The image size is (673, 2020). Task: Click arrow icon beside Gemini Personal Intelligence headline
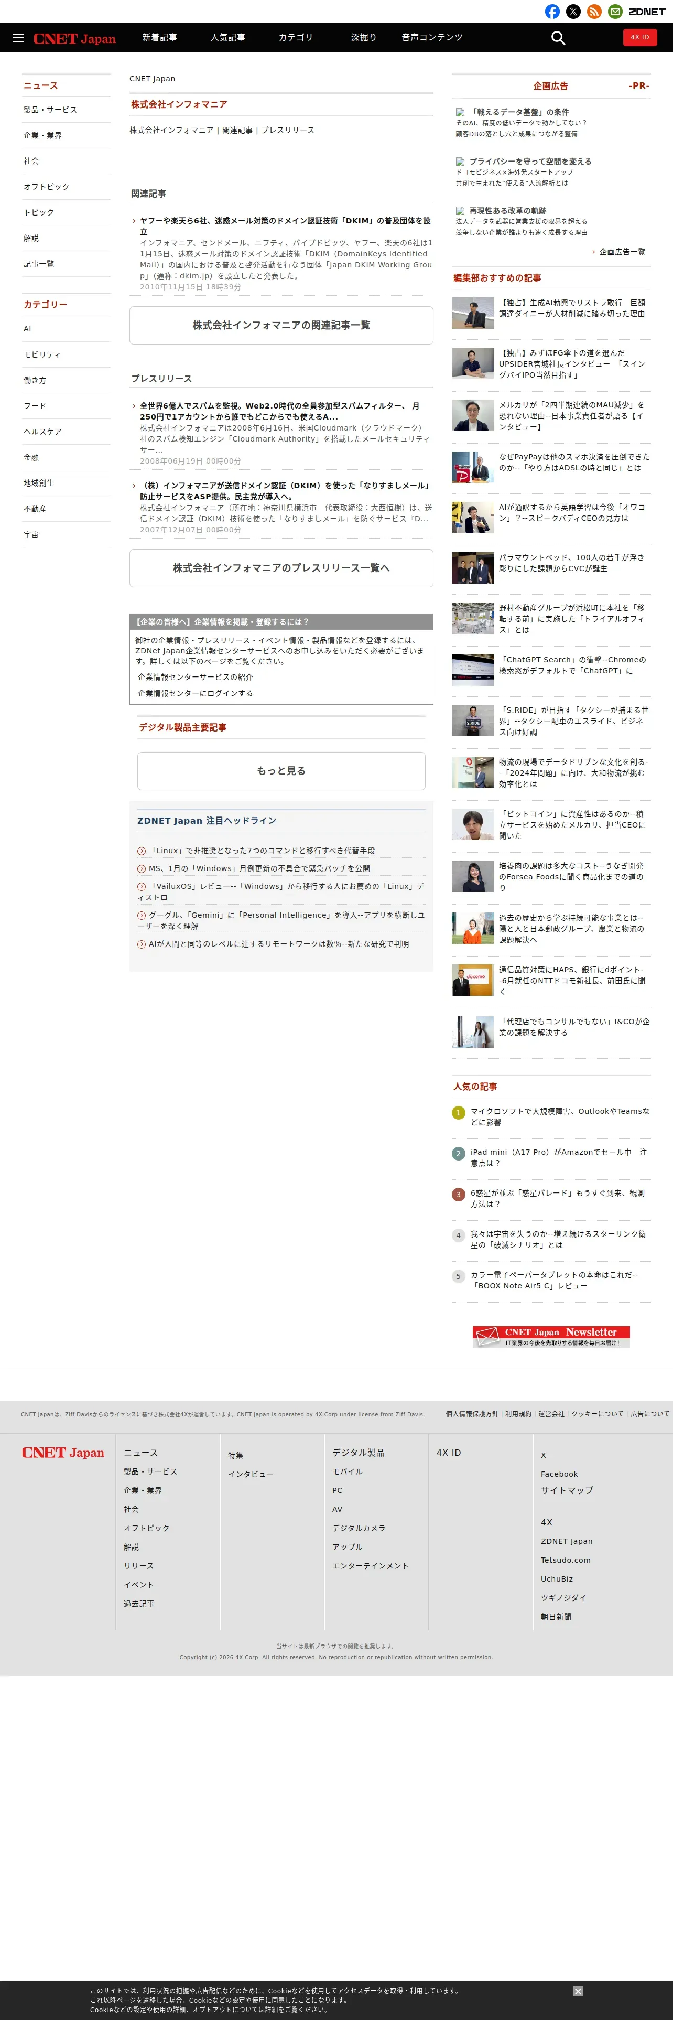tap(142, 915)
